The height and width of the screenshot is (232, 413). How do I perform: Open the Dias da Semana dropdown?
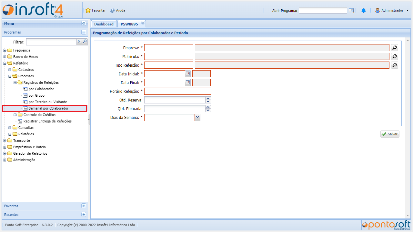197,118
